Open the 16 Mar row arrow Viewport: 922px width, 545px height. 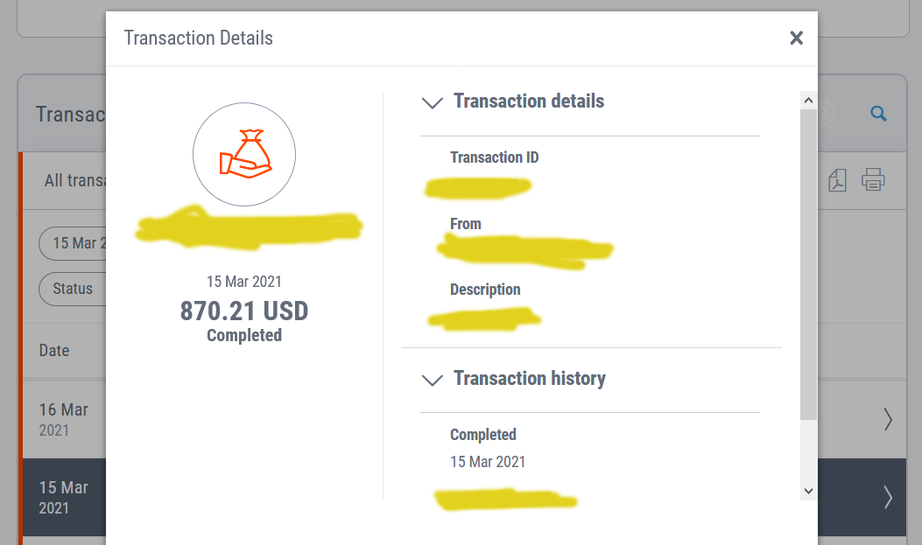click(x=888, y=419)
